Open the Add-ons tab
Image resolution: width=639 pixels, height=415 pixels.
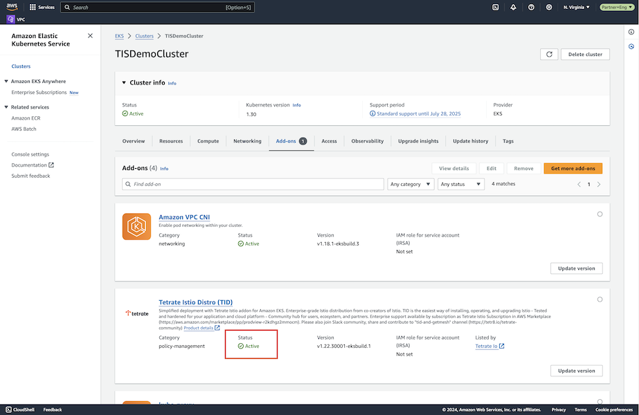291,141
